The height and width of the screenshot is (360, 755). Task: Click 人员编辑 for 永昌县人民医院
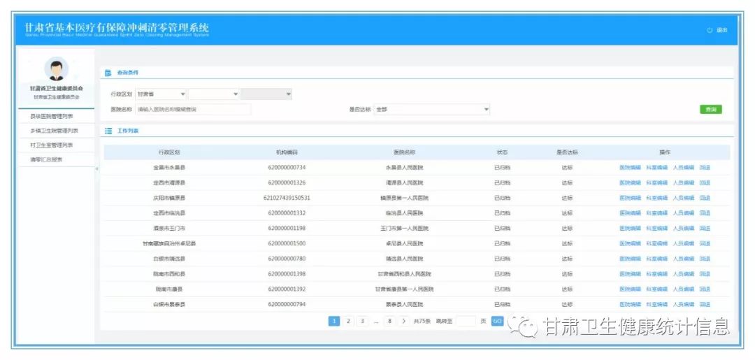pos(684,168)
